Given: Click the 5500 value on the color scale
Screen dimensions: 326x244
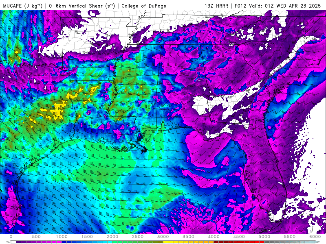Looking at the screenshot, I should [x=290, y=237].
